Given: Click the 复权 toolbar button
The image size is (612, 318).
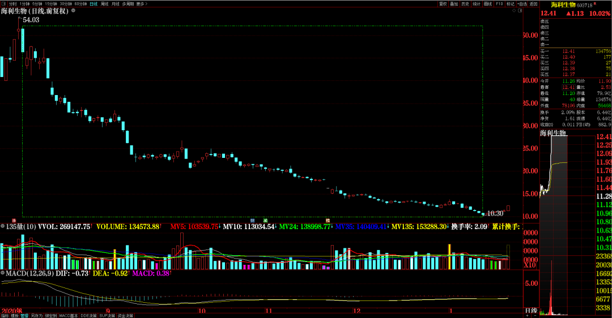Looking at the screenshot, I should tap(443, 4).
